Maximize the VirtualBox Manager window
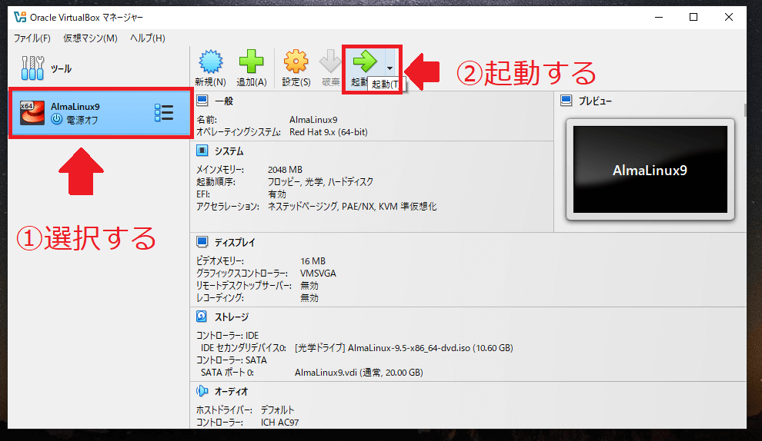 (693, 17)
